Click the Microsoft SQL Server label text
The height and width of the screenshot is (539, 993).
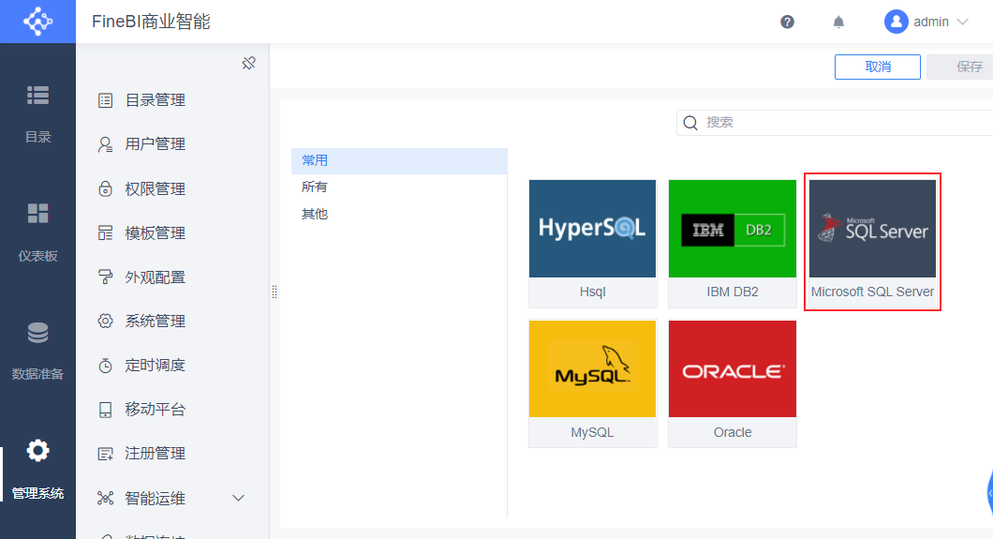pyautogui.click(x=872, y=292)
